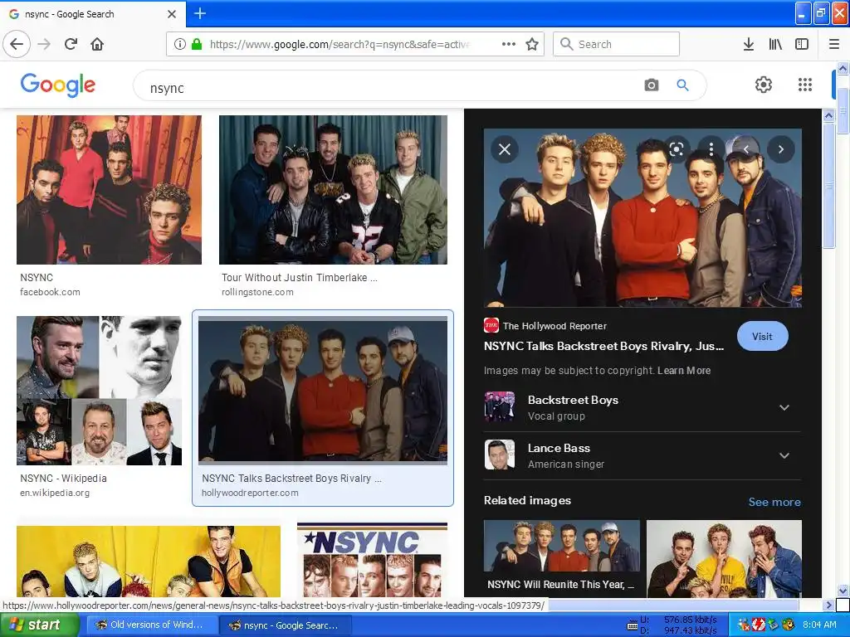Open a new tab with plus icon
This screenshot has width=850, height=637.
[x=199, y=13]
